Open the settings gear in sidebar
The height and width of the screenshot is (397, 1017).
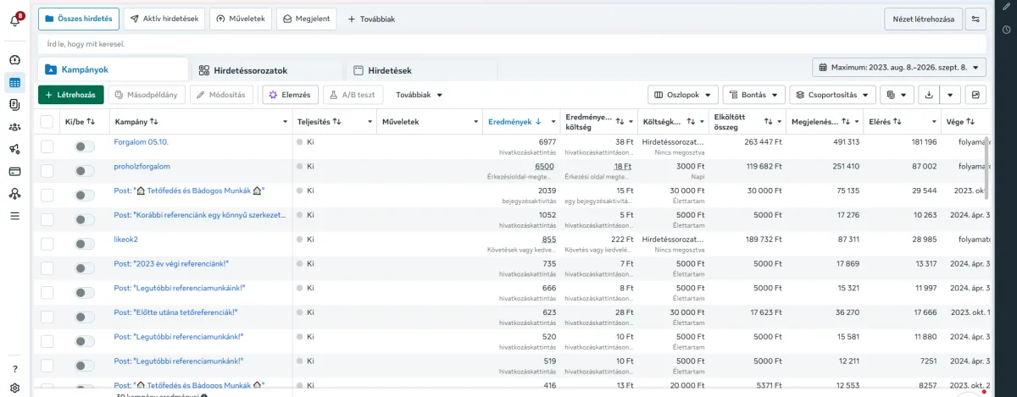(x=14, y=389)
